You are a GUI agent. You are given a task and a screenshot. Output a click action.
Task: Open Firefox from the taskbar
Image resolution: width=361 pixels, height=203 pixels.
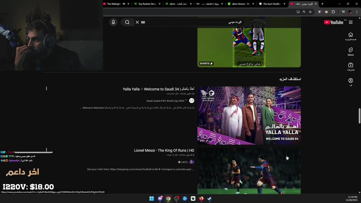(x=201, y=198)
